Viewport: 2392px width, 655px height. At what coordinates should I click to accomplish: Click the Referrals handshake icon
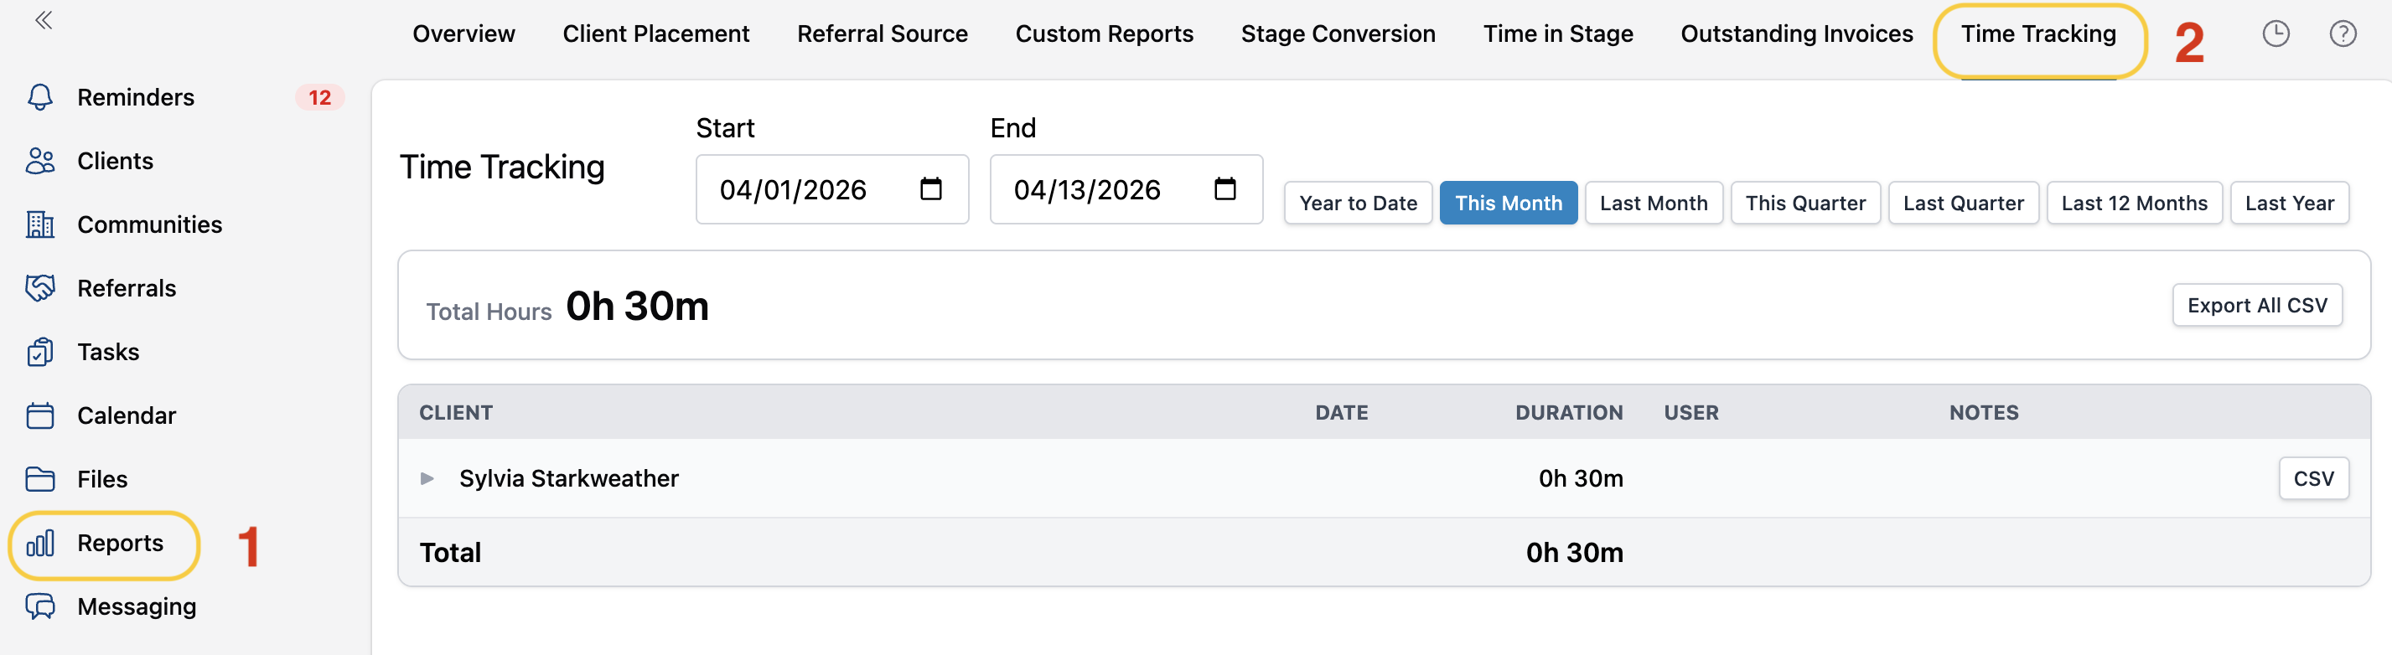[40, 288]
